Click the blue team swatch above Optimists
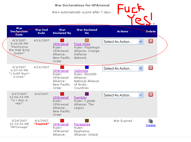 (87, 67)
